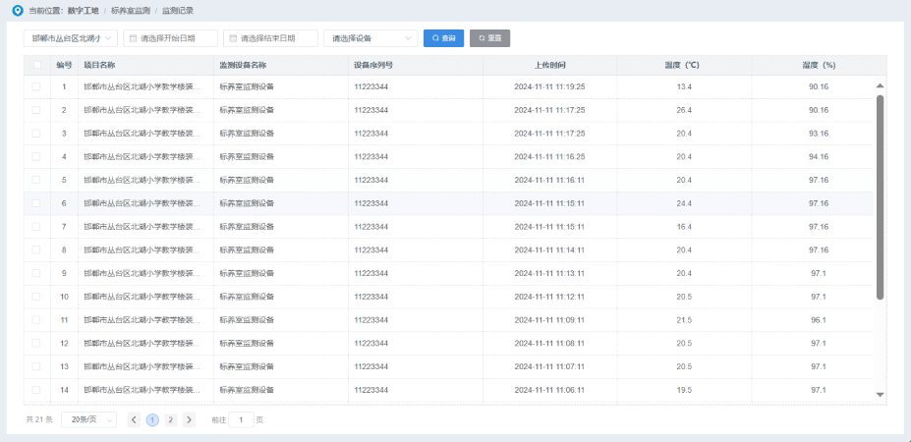911x442 pixels.
Task: Click the gray 重置 reset button
Action: pos(489,38)
